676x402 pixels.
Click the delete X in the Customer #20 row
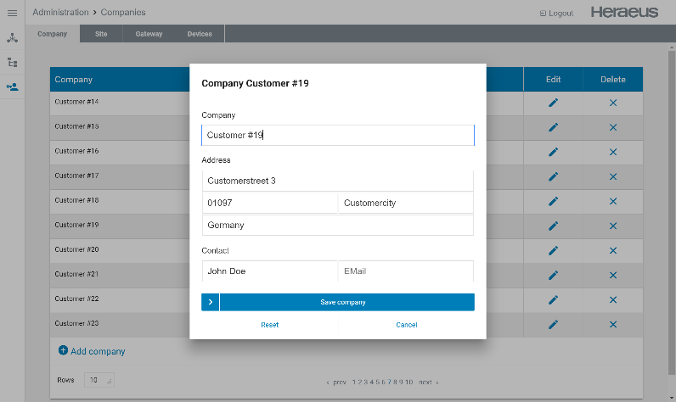pos(612,250)
